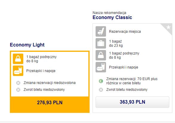This screenshot has height=123, width=175.
Task: Click the gray hand baggage icon in Economy Classic
Action: (101, 55)
